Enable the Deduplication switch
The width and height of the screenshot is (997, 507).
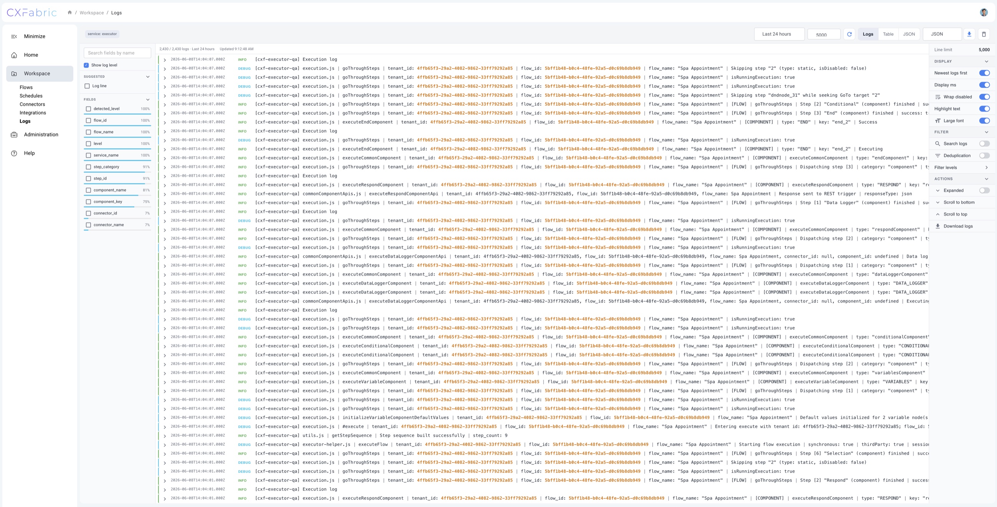click(984, 156)
